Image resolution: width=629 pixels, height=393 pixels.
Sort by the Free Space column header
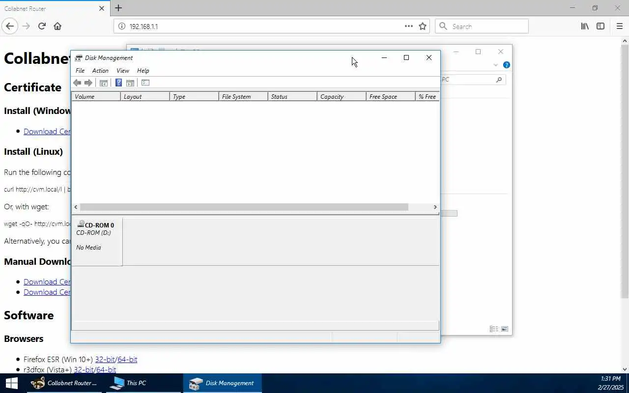click(x=391, y=97)
